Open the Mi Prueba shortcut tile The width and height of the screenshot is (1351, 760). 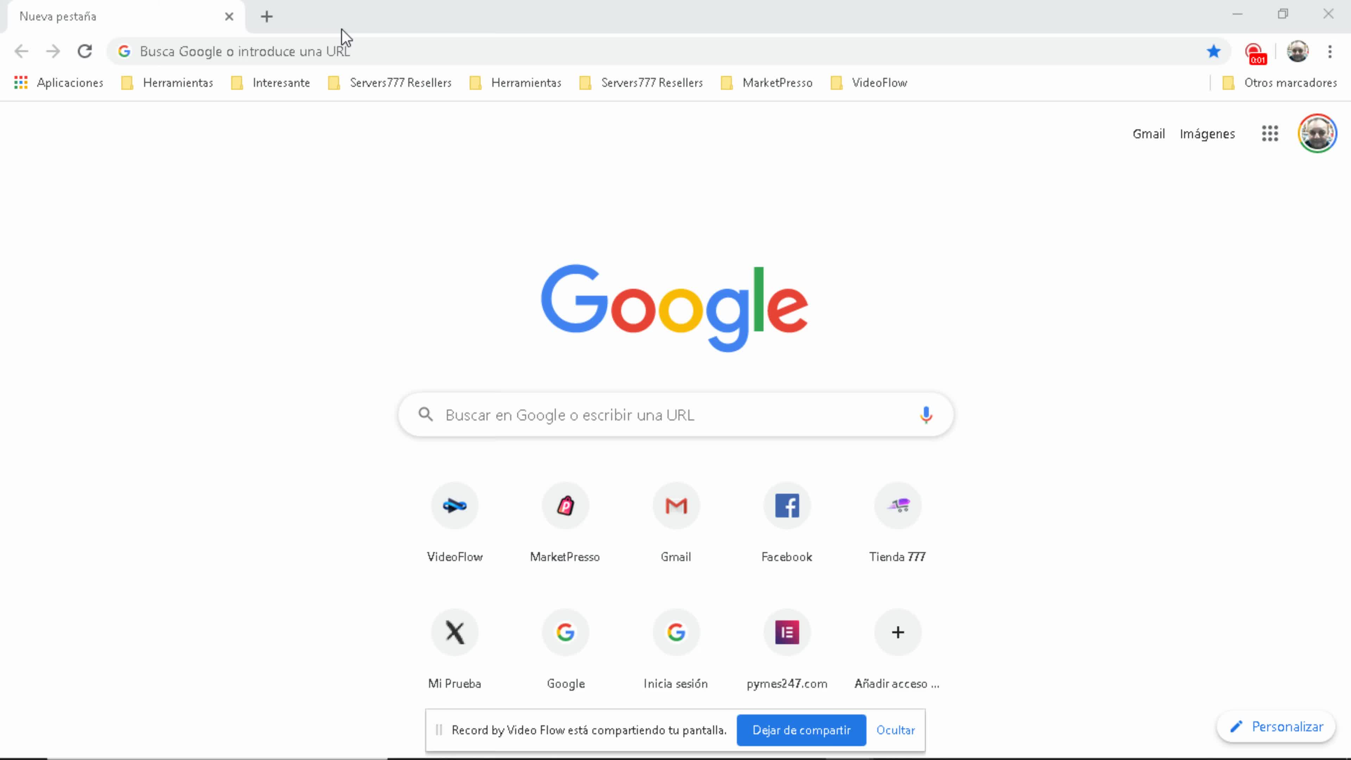coord(455,649)
